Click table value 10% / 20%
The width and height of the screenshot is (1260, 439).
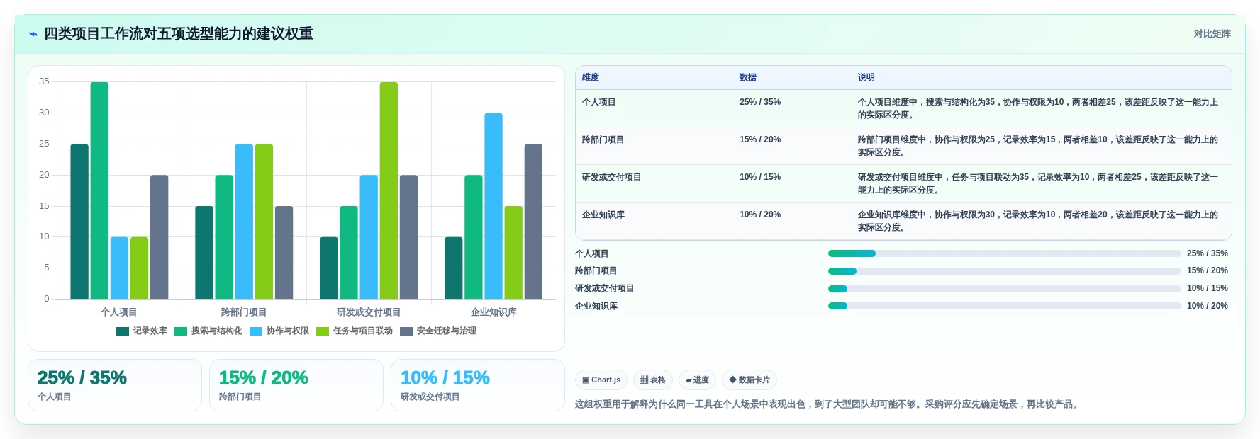pos(760,215)
